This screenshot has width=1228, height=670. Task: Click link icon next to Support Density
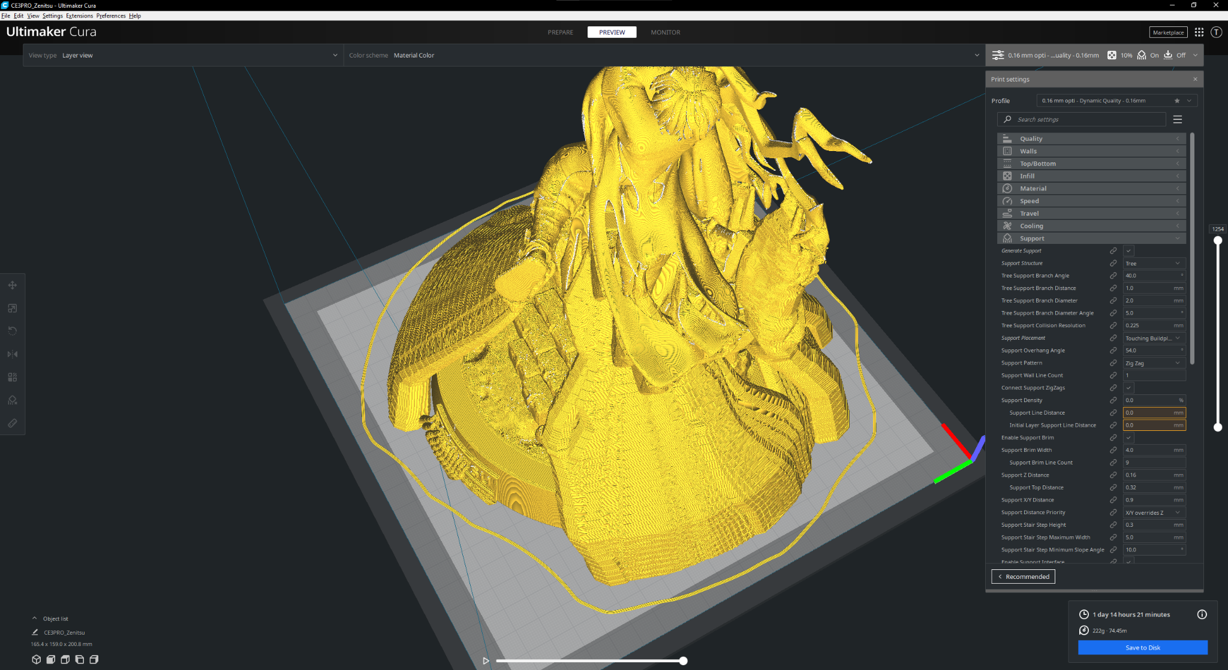click(1113, 400)
